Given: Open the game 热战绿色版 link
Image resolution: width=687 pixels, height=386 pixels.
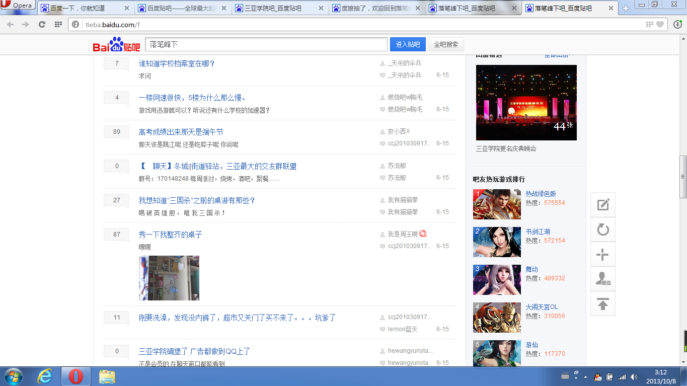Looking at the screenshot, I should click(x=541, y=194).
